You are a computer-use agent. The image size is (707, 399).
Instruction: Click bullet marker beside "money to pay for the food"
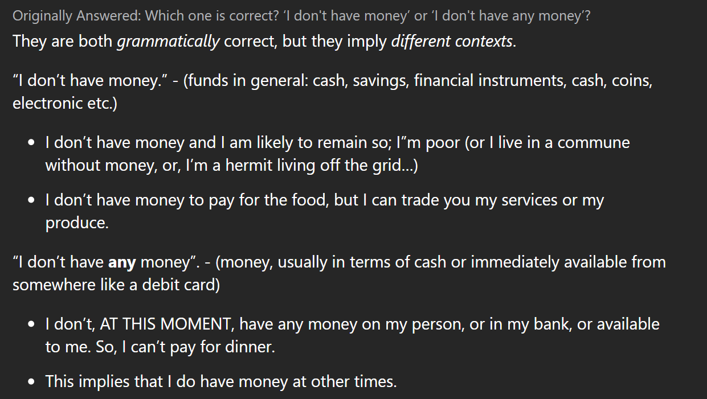click(31, 201)
